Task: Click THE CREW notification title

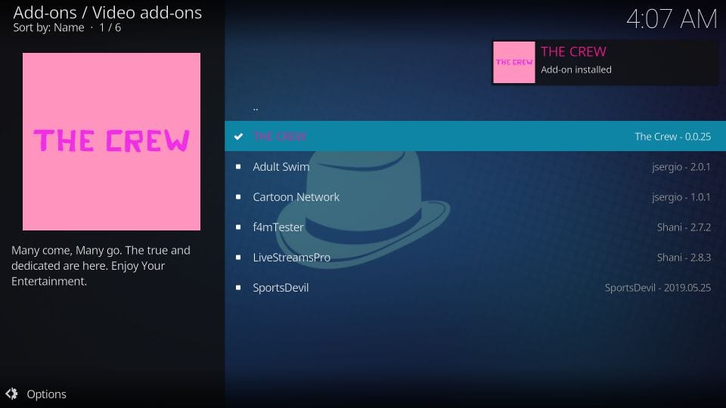Action: coord(573,51)
